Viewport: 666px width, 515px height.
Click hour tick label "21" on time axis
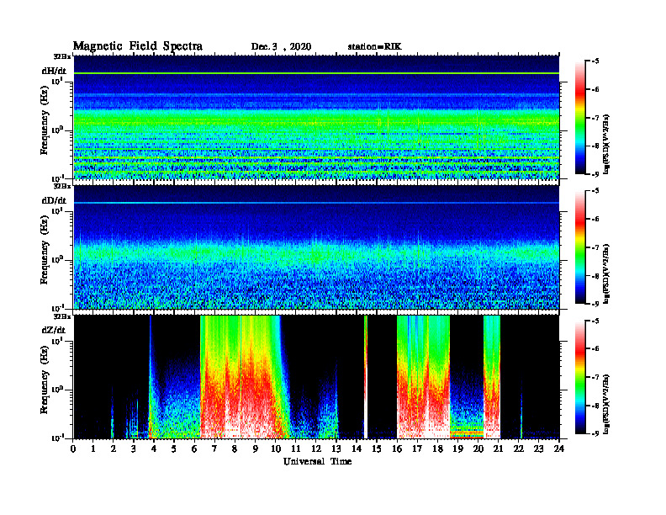498,449
